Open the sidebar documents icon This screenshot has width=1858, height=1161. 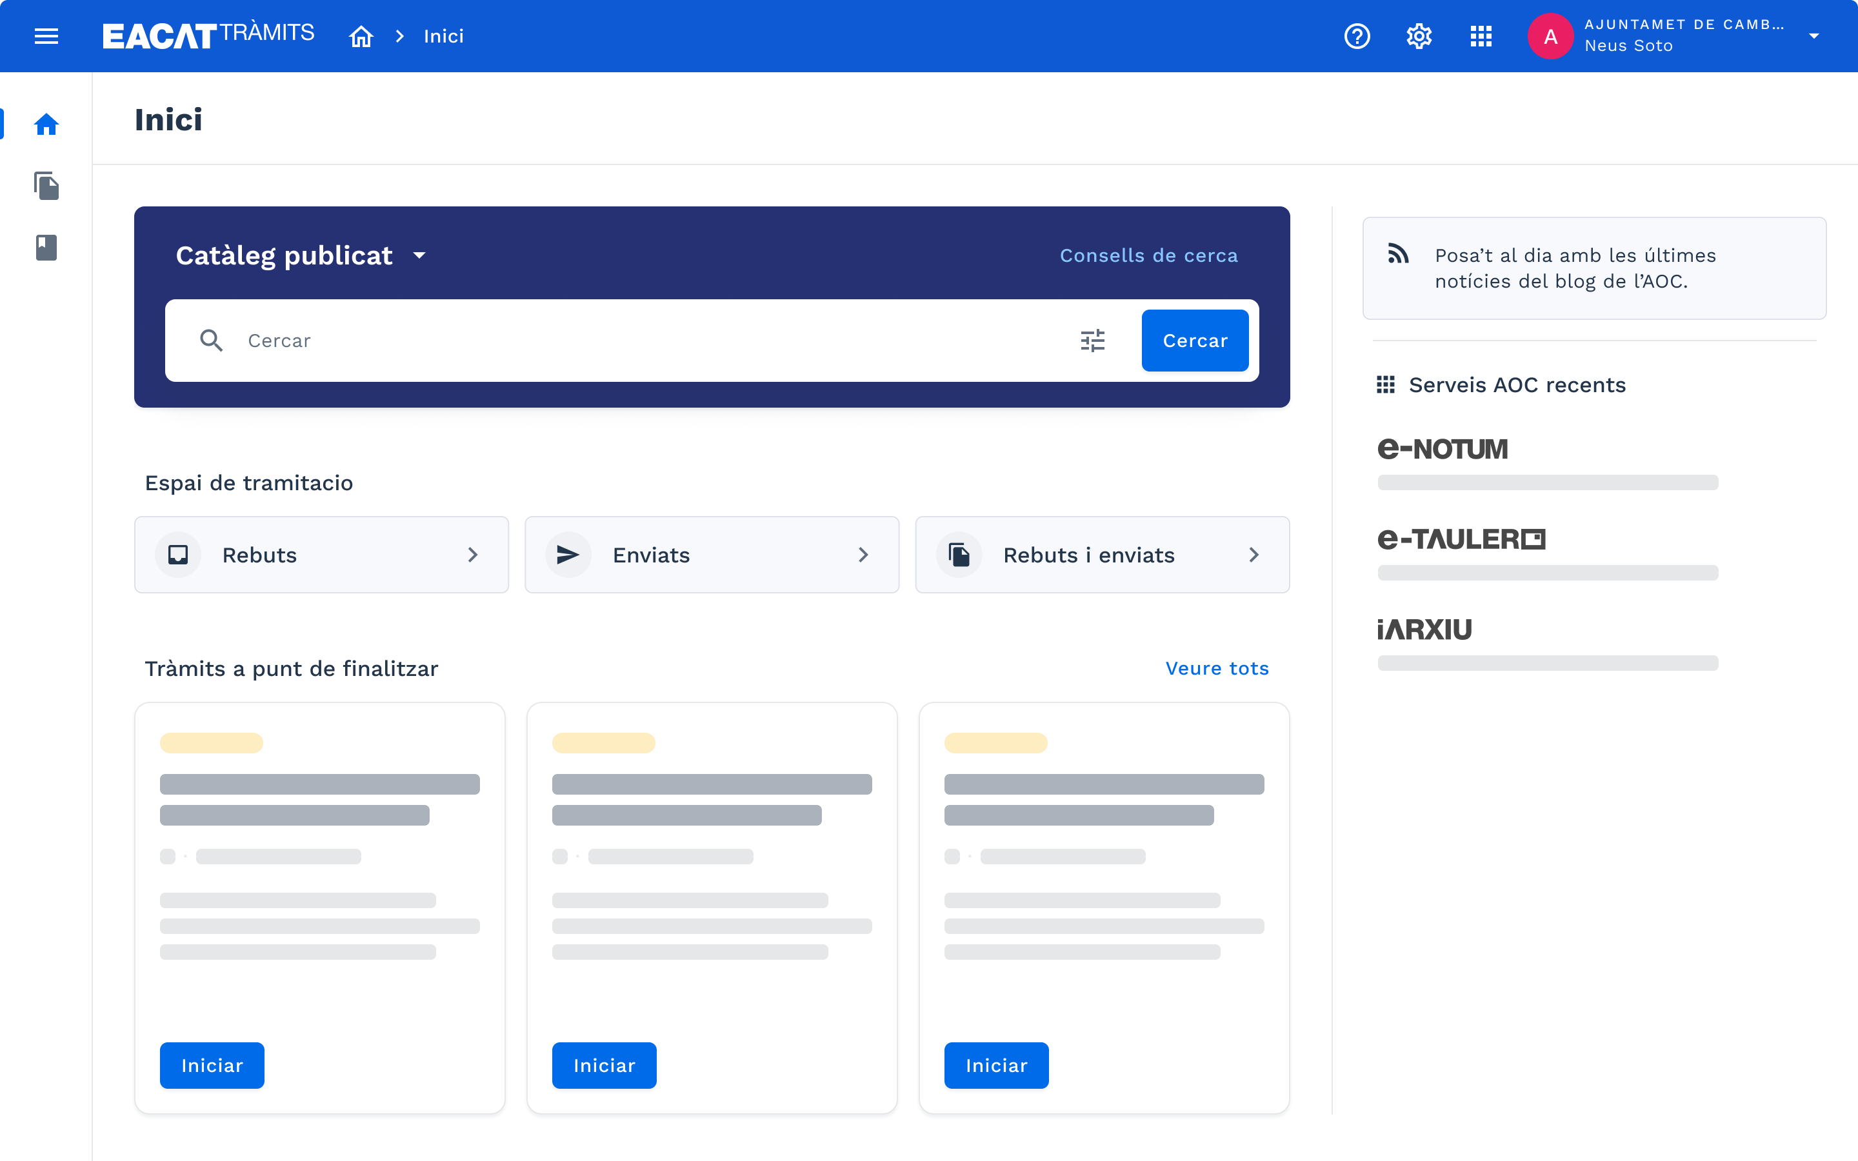click(46, 186)
